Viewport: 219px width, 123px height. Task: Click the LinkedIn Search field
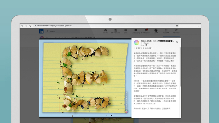click(63, 31)
